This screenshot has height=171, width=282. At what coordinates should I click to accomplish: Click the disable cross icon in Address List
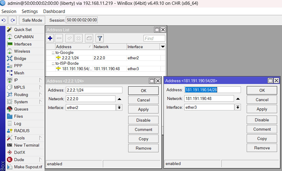click(78, 38)
